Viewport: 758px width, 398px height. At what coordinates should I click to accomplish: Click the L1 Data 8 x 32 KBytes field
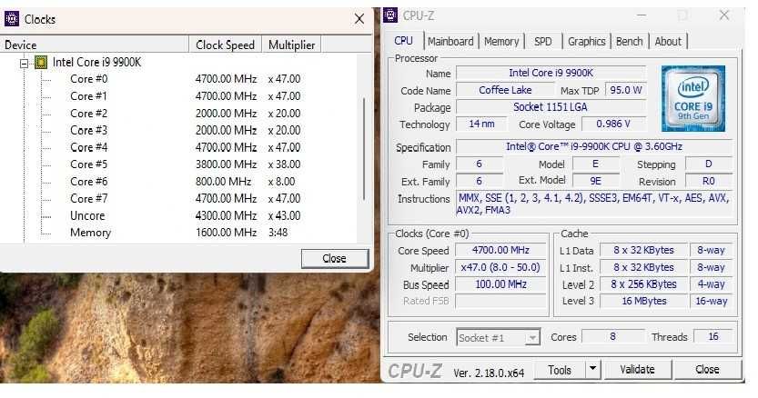click(x=643, y=250)
